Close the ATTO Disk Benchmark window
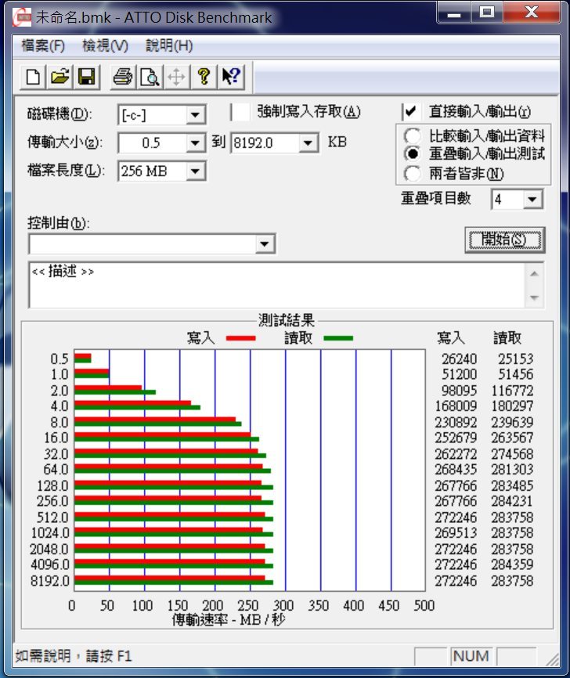 coord(532,13)
